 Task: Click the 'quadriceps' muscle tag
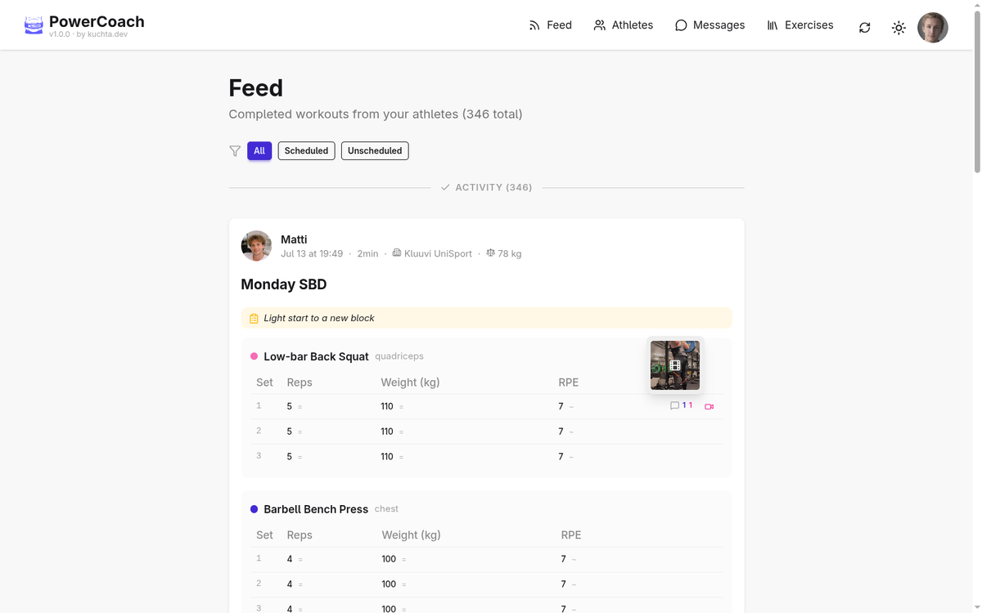pyautogui.click(x=399, y=356)
